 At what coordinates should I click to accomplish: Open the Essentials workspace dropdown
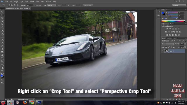tap(179, 5)
